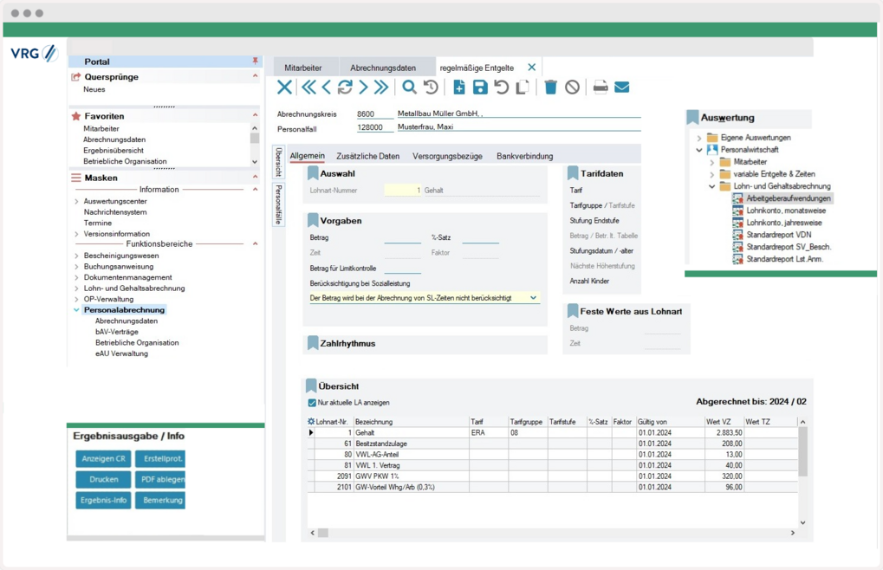
Task: Click the cancel X icon in toolbar
Action: [284, 87]
